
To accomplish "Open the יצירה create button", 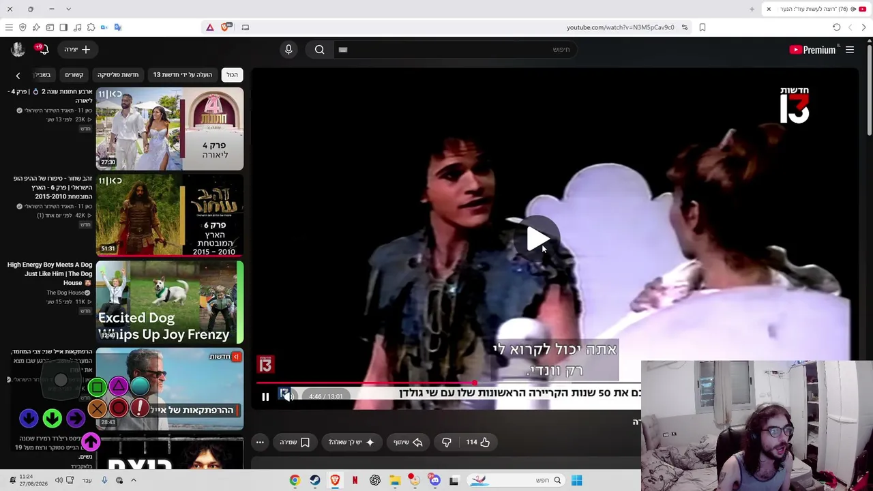I will (x=77, y=49).
